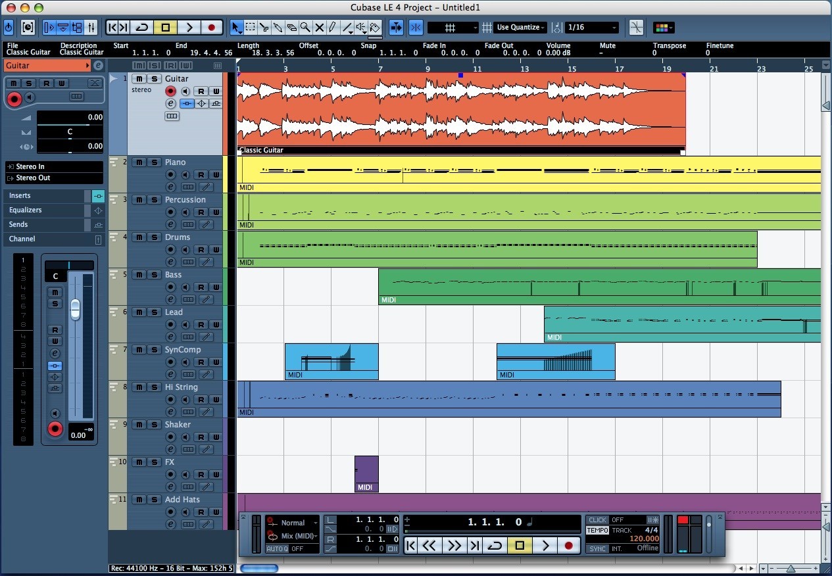
Task: Select the Color paint bucket tool
Action: pos(375,28)
